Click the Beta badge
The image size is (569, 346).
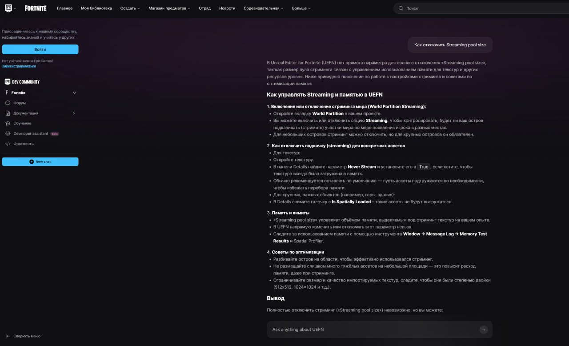point(55,133)
